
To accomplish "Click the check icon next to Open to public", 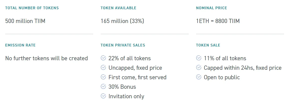I will point(199,77).
